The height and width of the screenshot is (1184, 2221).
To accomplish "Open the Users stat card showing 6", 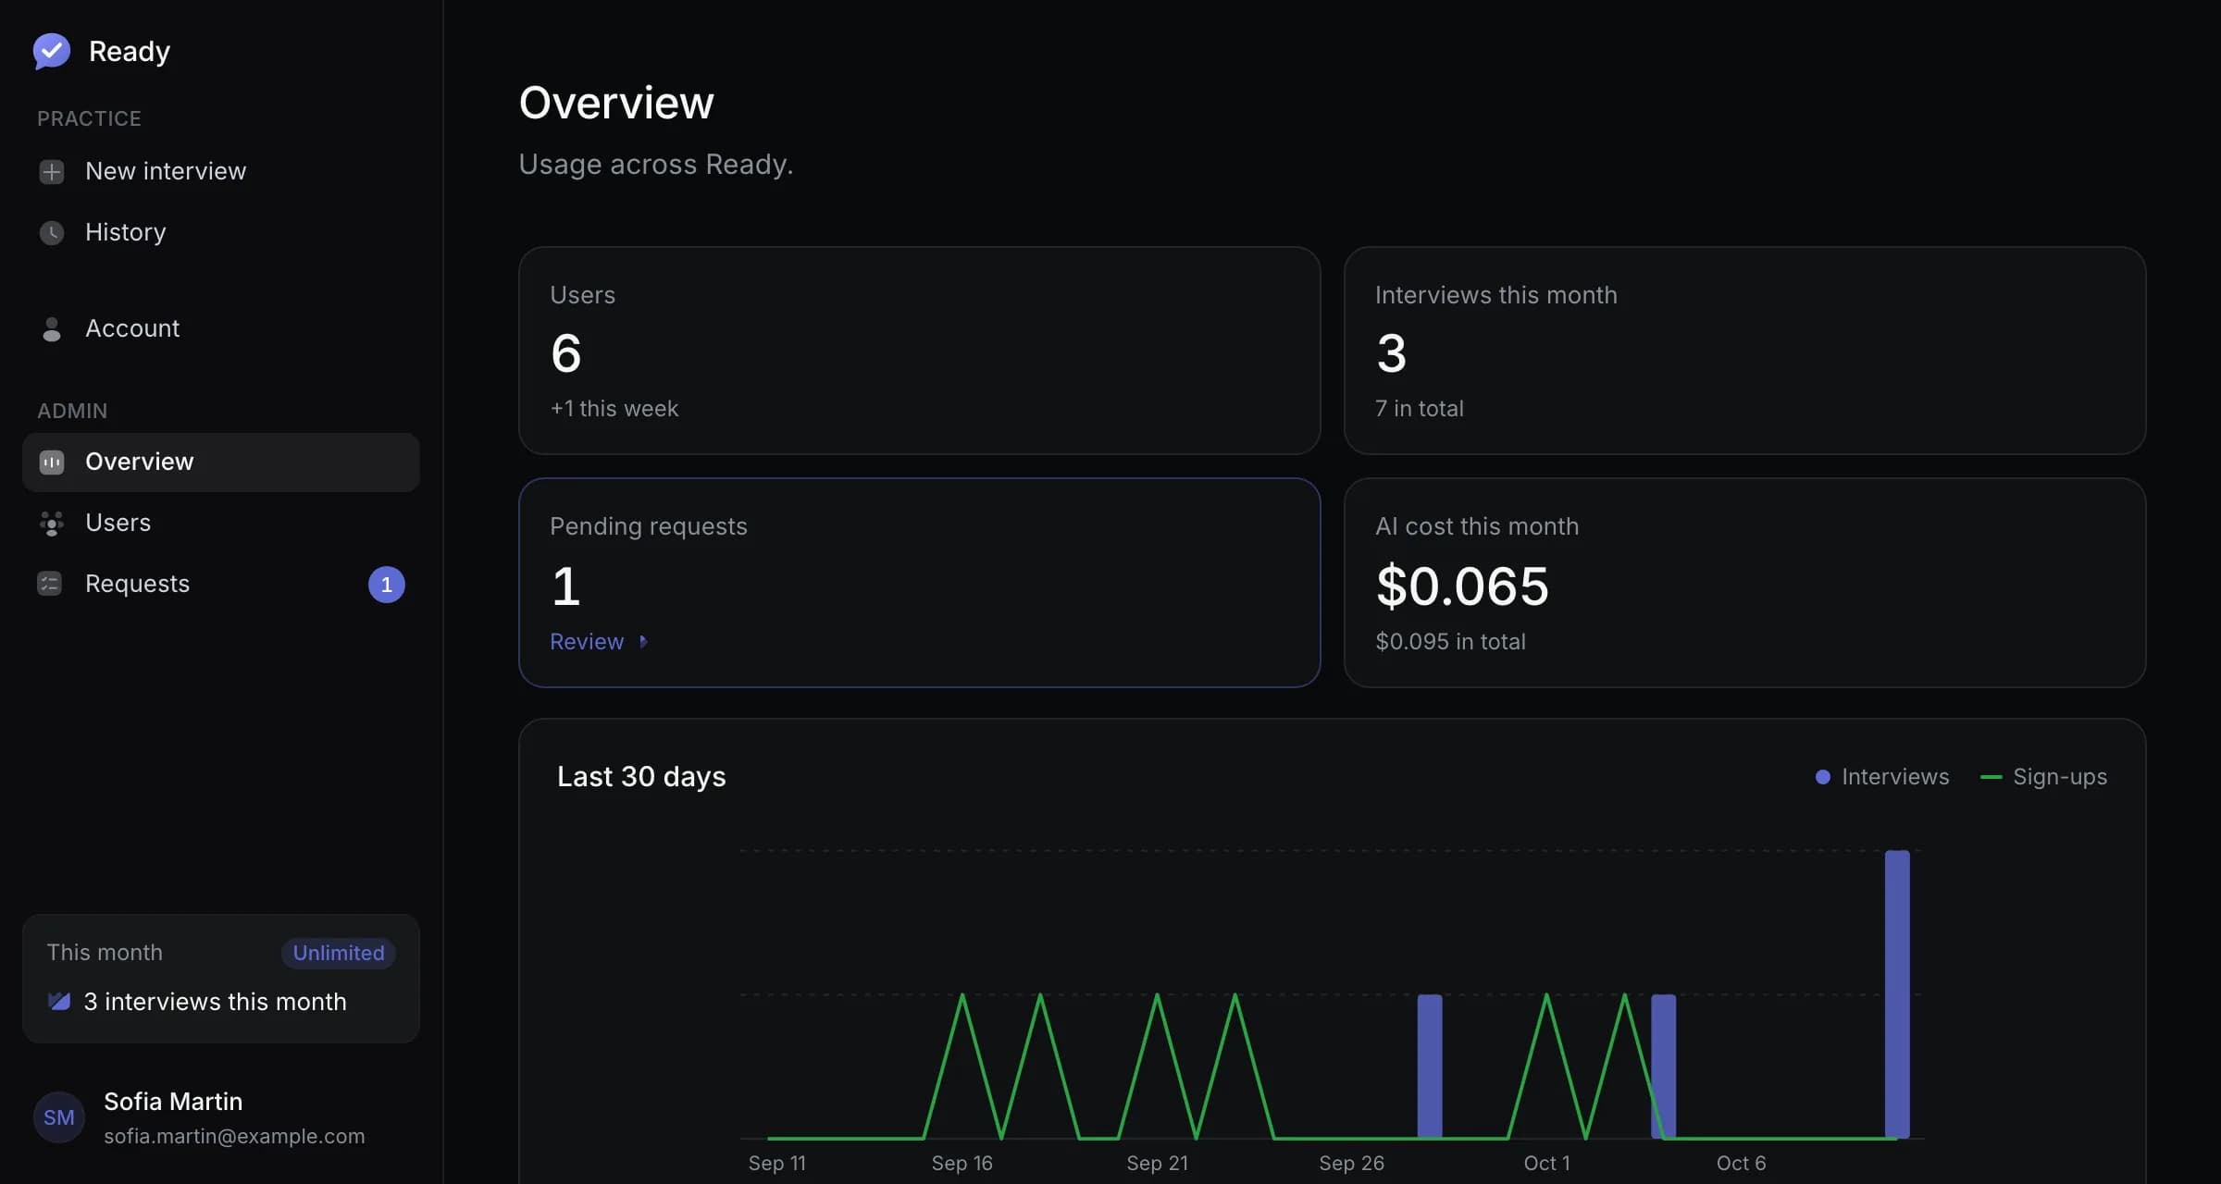I will (920, 351).
